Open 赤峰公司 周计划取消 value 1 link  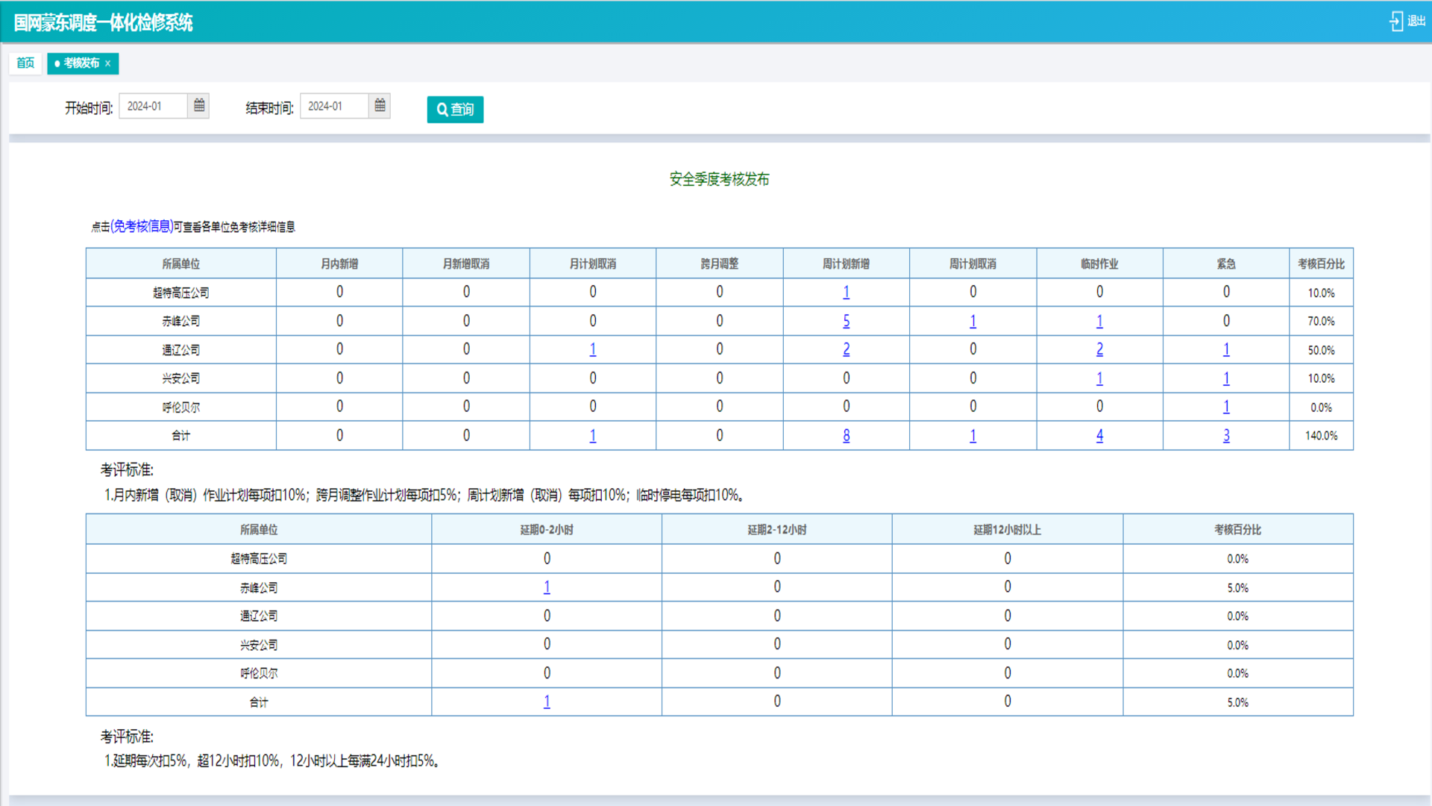pyautogui.click(x=973, y=321)
